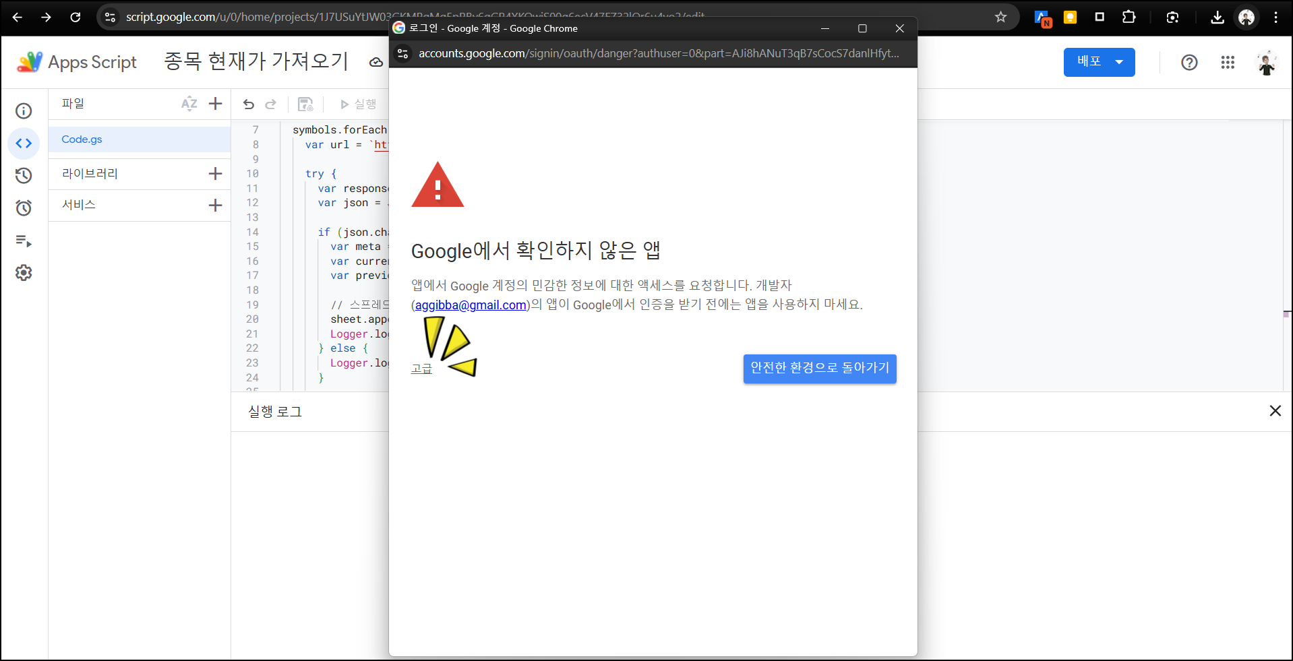Open executions list sidebar icon

click(x=24, y=241)
